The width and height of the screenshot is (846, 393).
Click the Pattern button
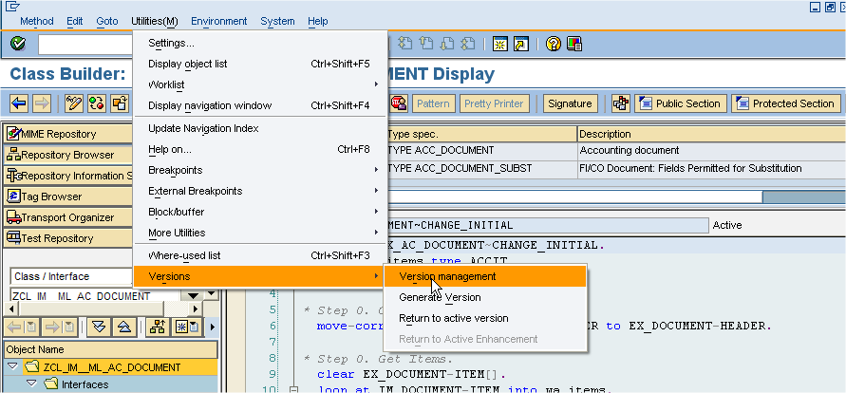(434, 103)
